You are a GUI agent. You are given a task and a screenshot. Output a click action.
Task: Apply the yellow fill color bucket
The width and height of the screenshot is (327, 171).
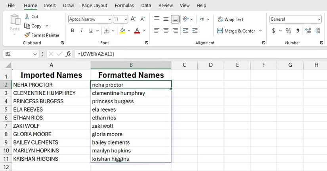122,31
